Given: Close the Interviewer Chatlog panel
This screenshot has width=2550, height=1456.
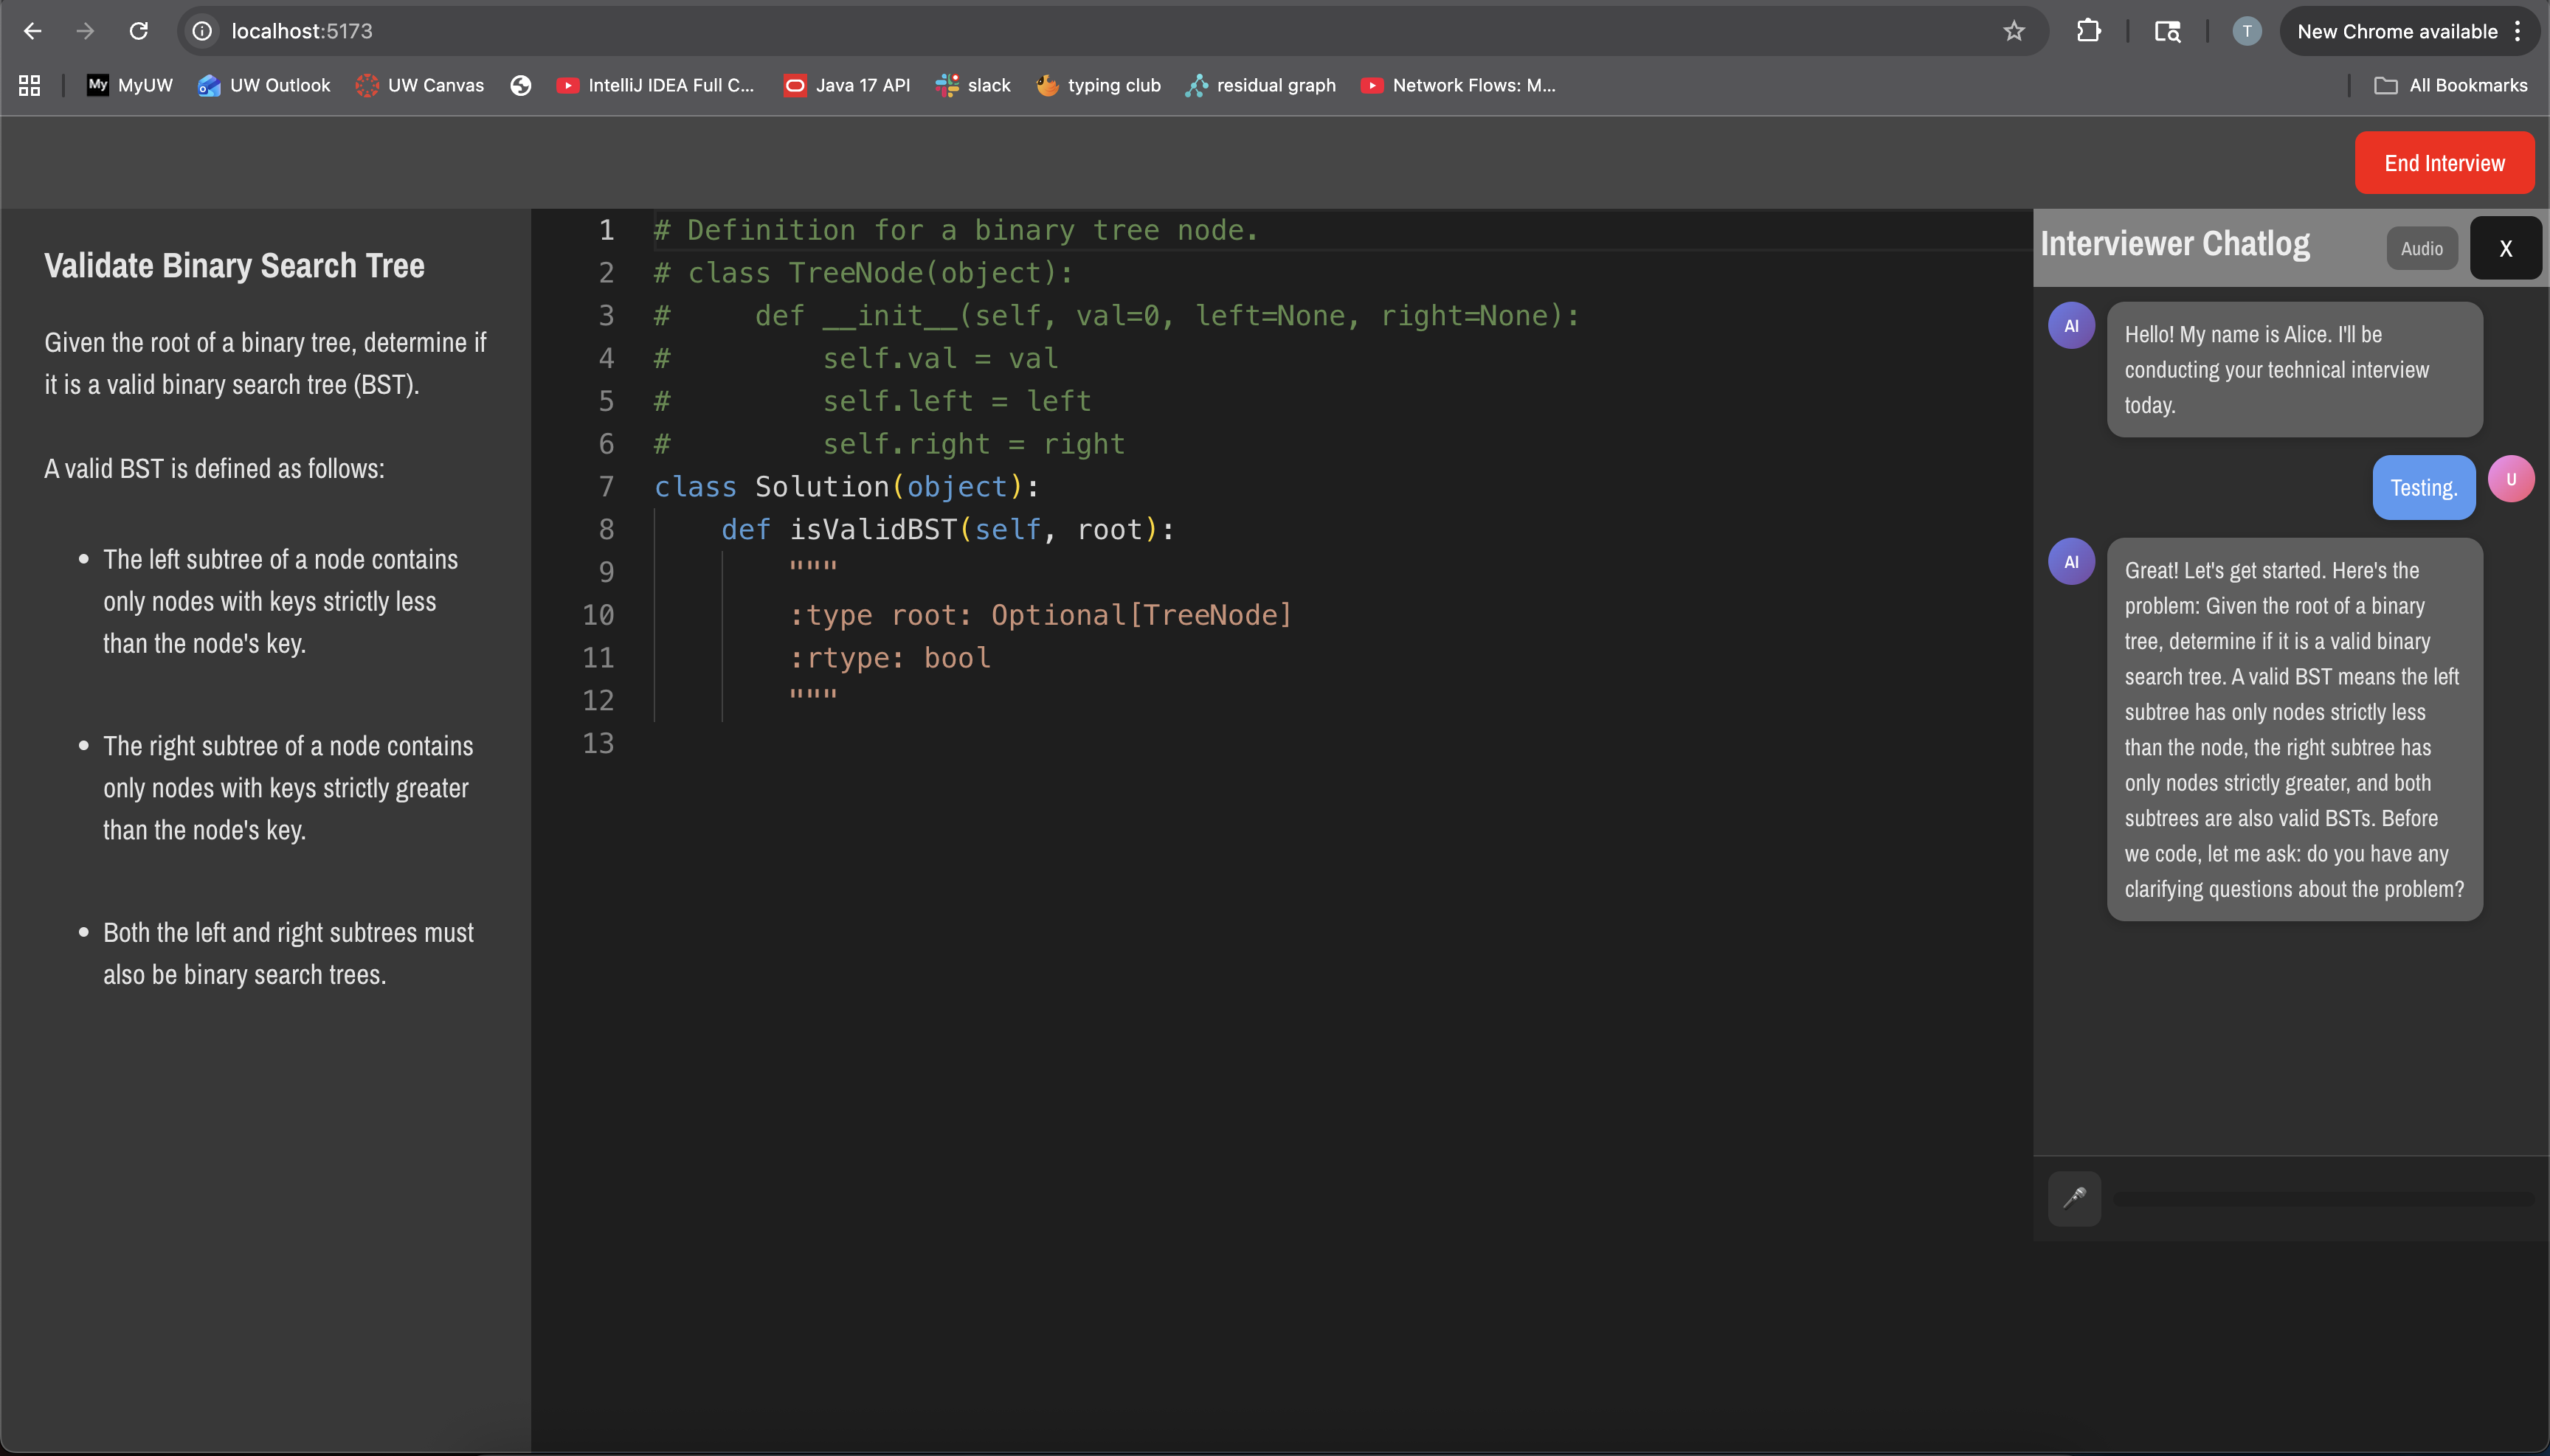Looking at the screenshot, I should 2505,248.
